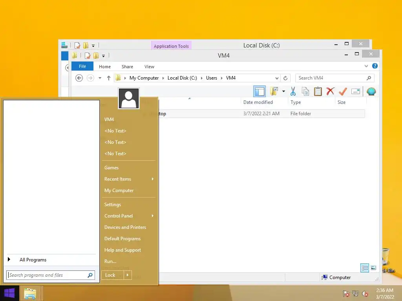The height and width of the screenshot is (301, 402).
Task: Click the orange checkmark Properties icon
Action: point(343,91)
